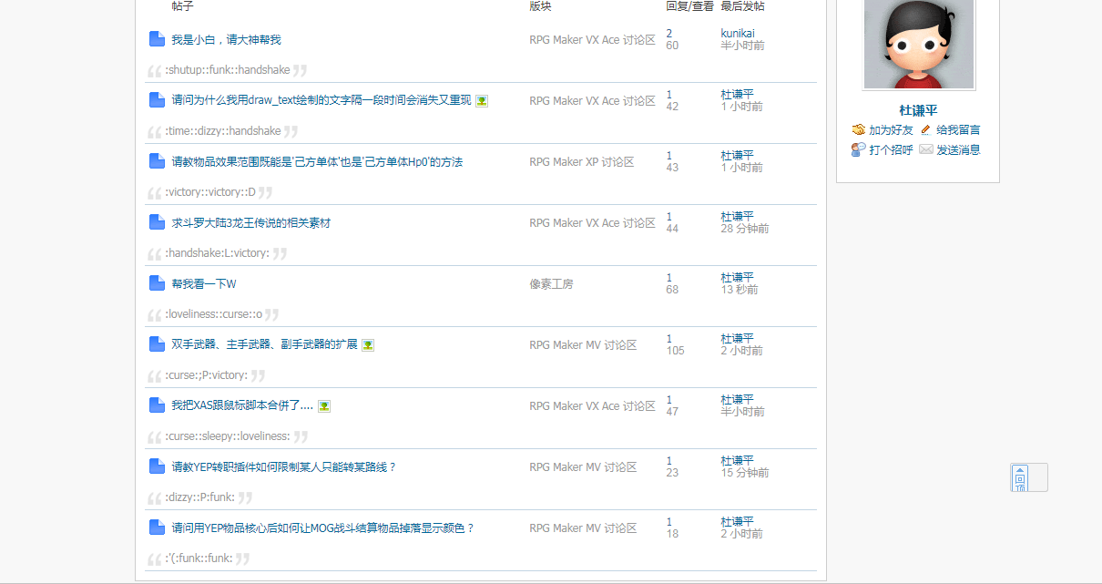Click the thread icon beside the draw_text thread
This screenshot has height=584, width=1102.
pos(157,100)
